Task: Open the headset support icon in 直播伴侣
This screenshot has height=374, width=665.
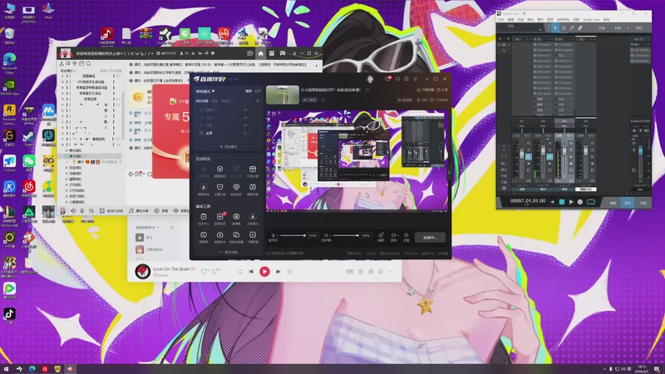Action: click(397, 79)
